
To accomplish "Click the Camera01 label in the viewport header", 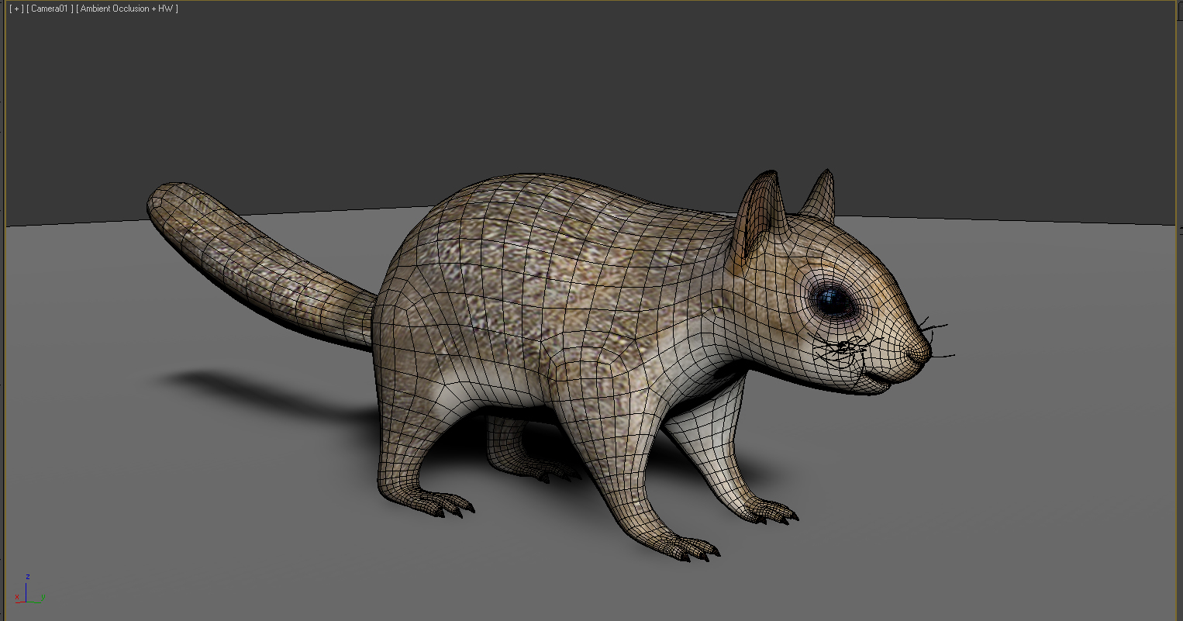I will coord(49,9).
